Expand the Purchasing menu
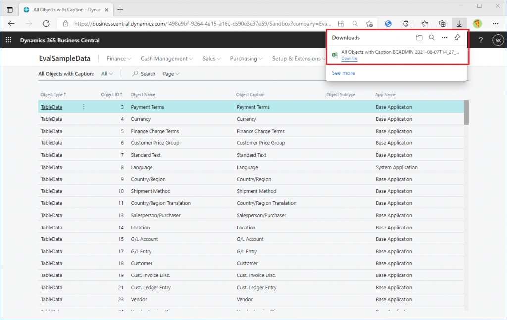Viewport: 507px width, 320px height. click(247, 59)
